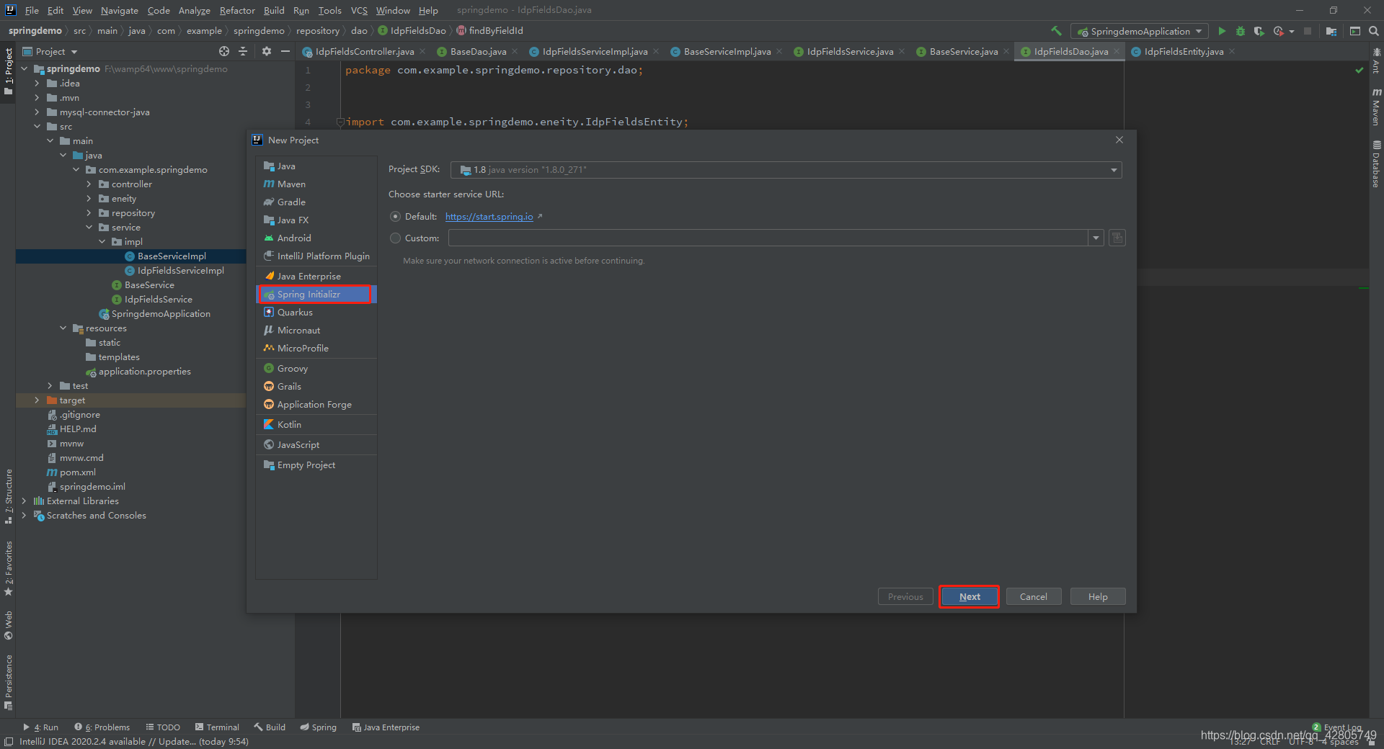Run with coverage icon in toolbar
This screenshot has height=749, width=1384.
[1259, 31]
